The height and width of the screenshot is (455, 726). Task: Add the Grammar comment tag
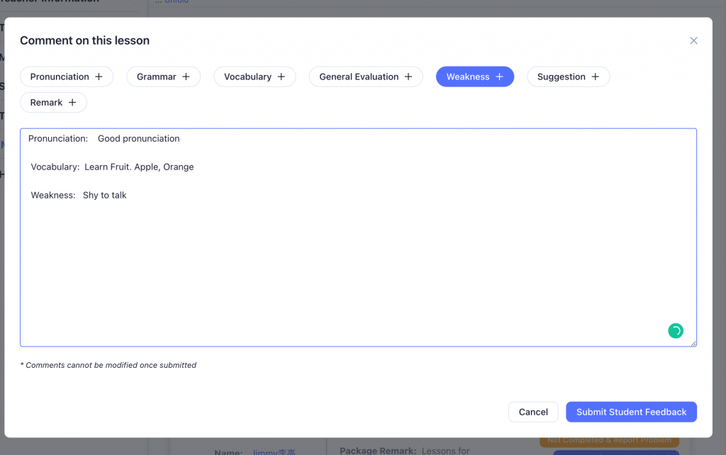164,77
